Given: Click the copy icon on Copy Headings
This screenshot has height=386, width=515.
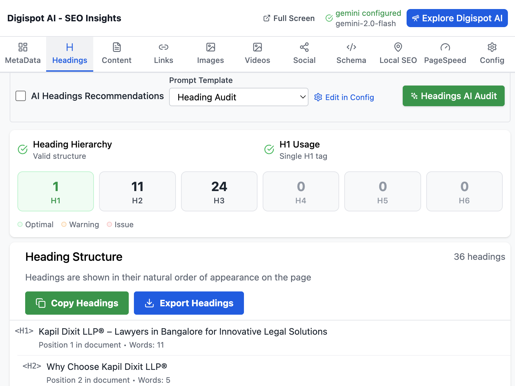Looking at the screenshot, I should pos(41,303).
